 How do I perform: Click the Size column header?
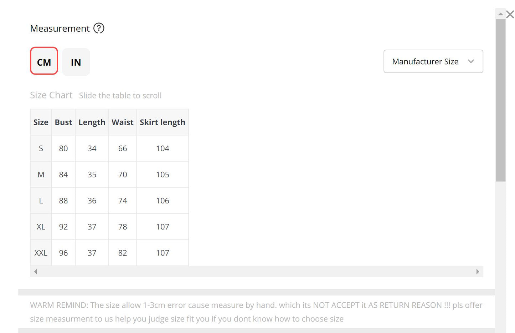click(41, 122)
